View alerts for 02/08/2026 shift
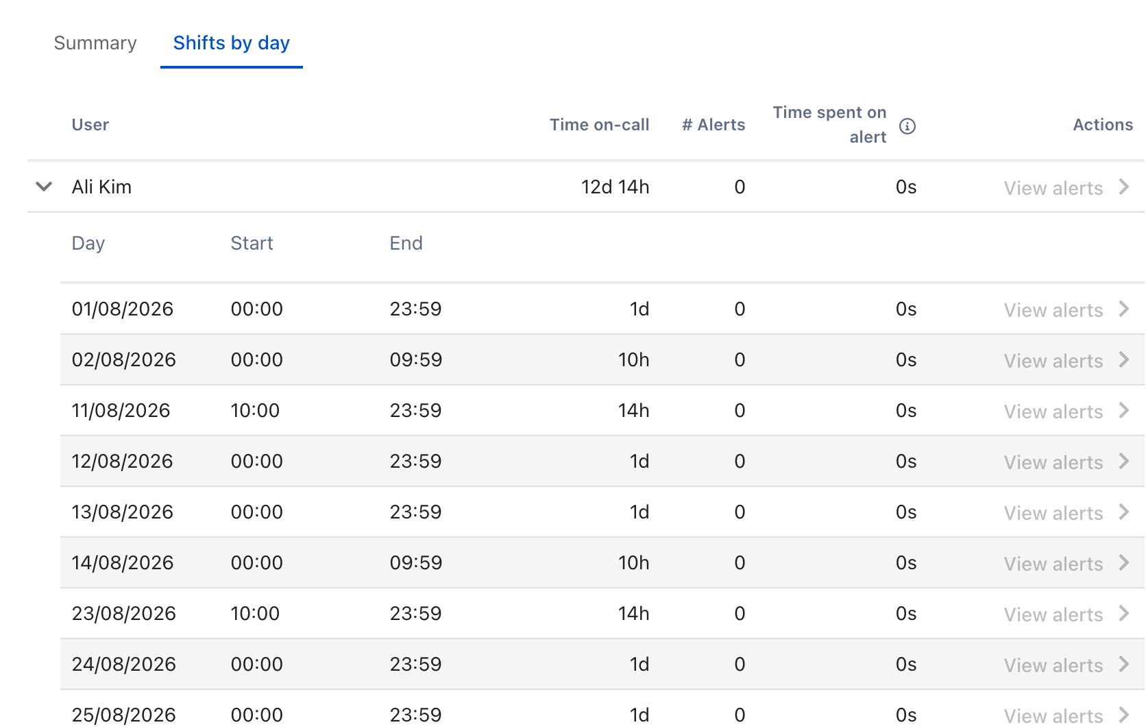The width and height of the screenshot is (1146, 727). 1053,361
